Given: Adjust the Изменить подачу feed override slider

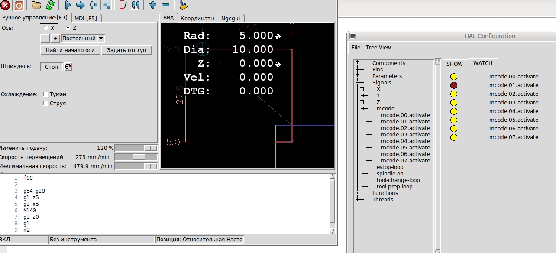Looking at the screenshot, I should pyautogui.click(x=136, y=148).
